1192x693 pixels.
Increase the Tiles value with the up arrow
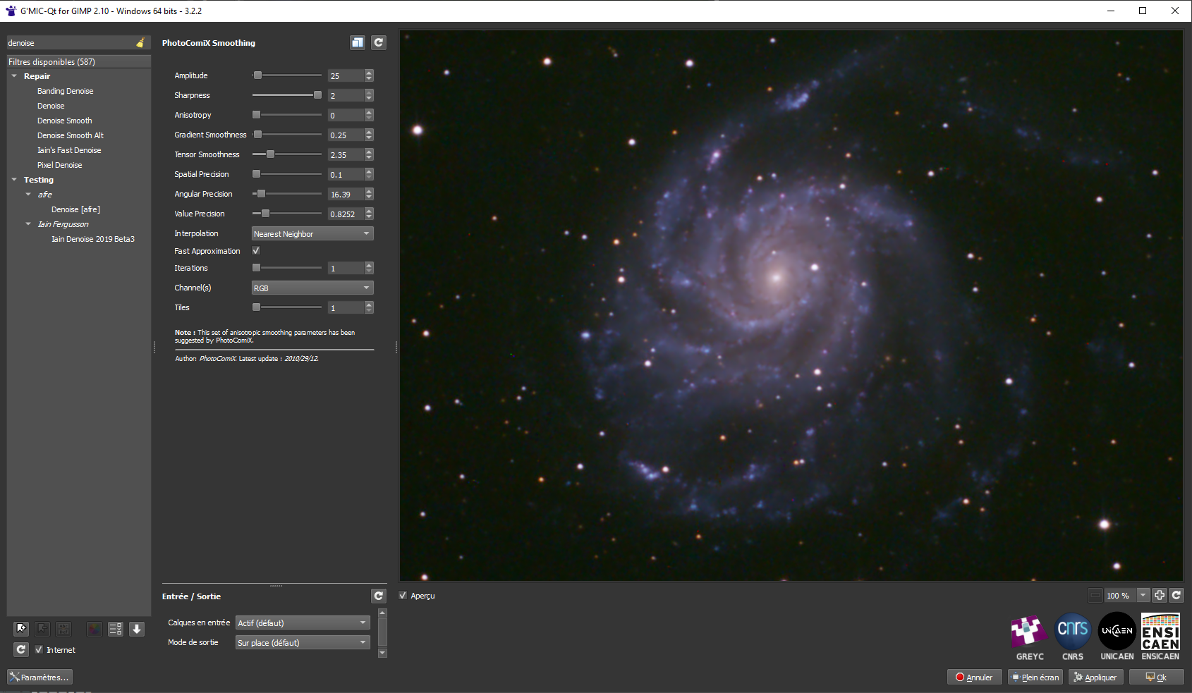pos(369,305)
